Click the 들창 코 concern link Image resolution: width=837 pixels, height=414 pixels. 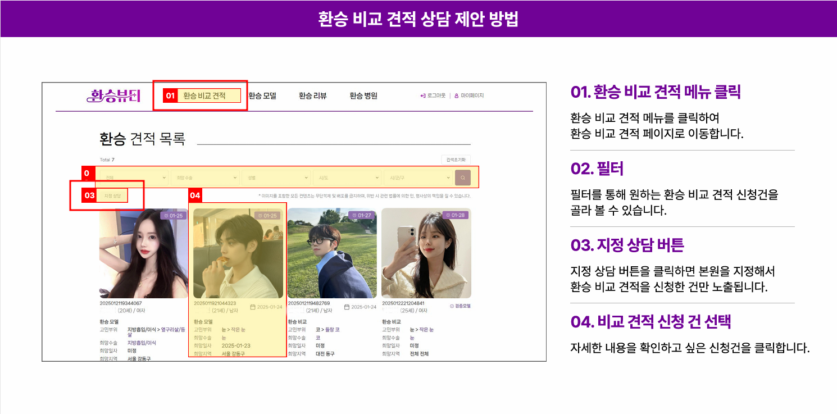point(333,330)
